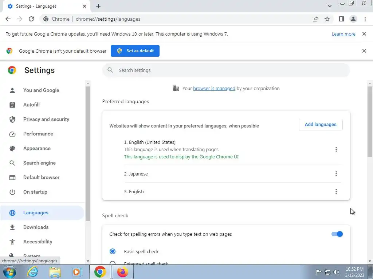Open the Action Center flag icon
Viewport: 373px width, 279px height.
pos(318,272)
